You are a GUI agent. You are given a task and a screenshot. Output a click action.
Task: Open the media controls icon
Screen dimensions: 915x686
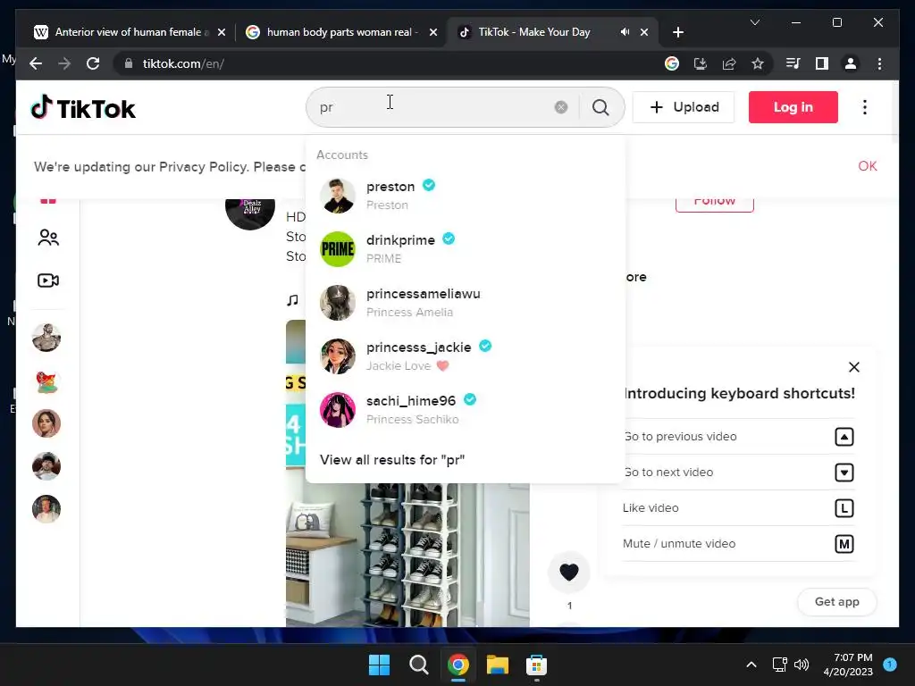pyautogui.click(x=793, y=63)
